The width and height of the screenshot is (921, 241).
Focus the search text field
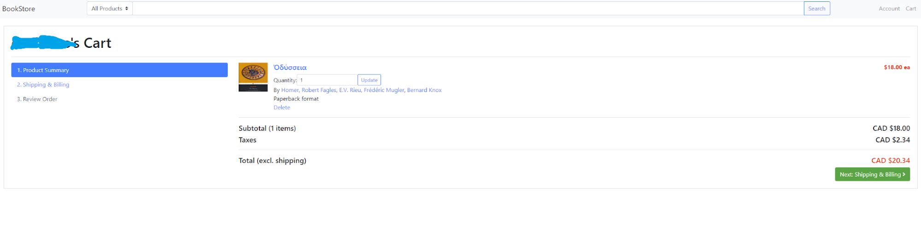tap(468, 9)
